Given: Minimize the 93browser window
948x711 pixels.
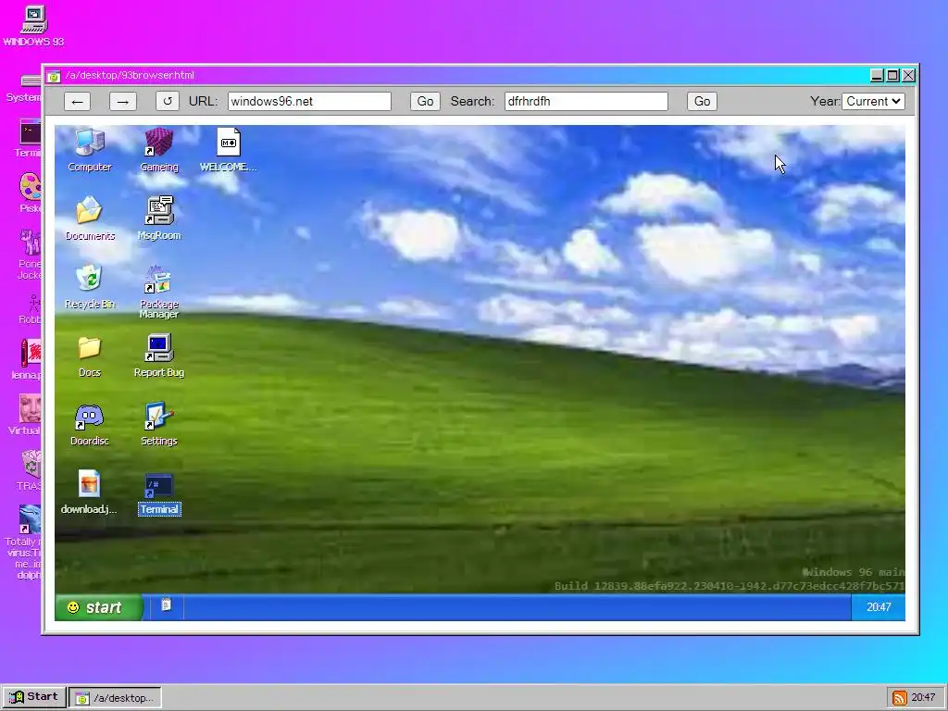Looking at the screenshot, I should [878, 76].
